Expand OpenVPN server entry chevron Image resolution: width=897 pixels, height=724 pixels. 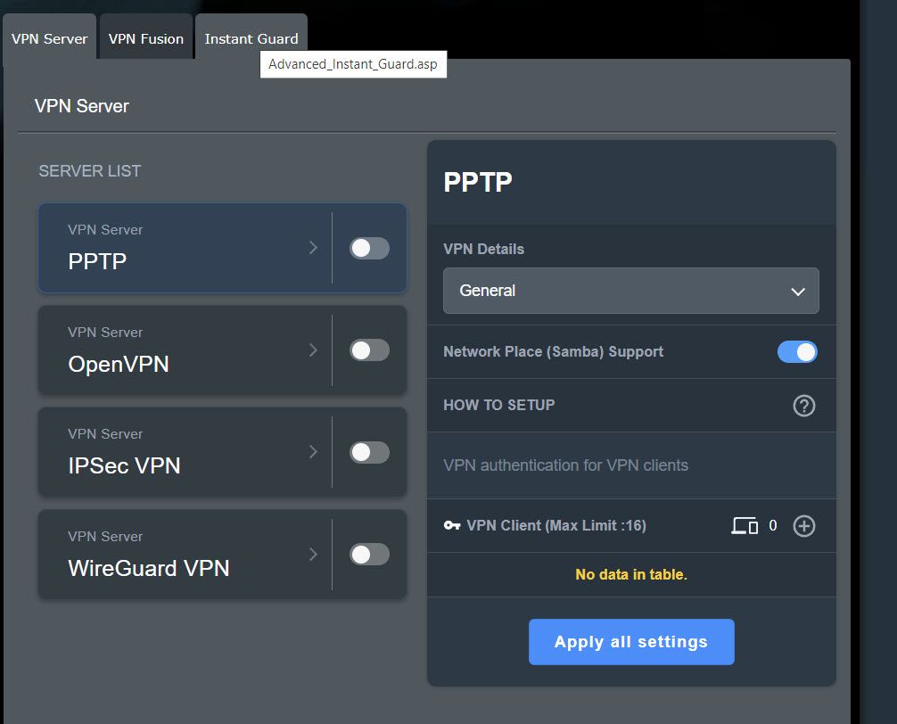pos(313,350)
